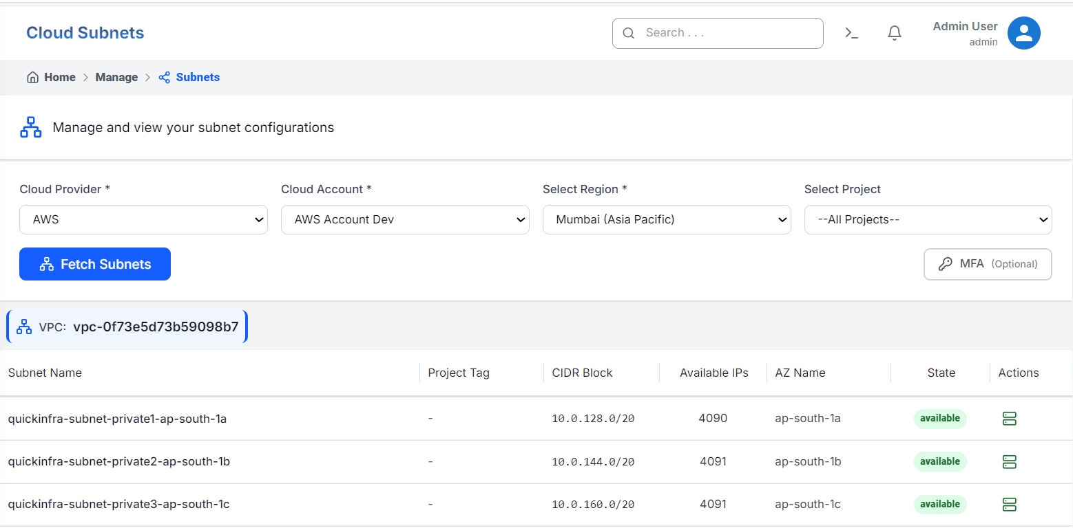Open actions for quickinfra-subnet-private1-ap-south-1a
The width and height of the screenshot is (1073, 528).
(x=1009, y=418)
